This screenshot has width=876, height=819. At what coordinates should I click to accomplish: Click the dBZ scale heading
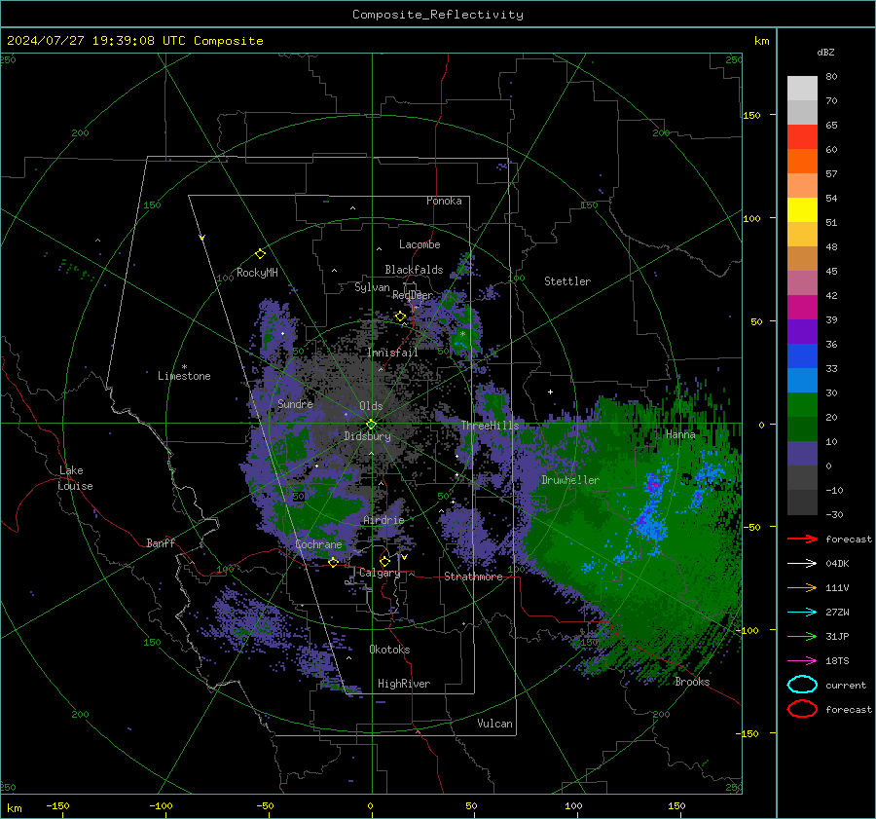coord(825,52)
